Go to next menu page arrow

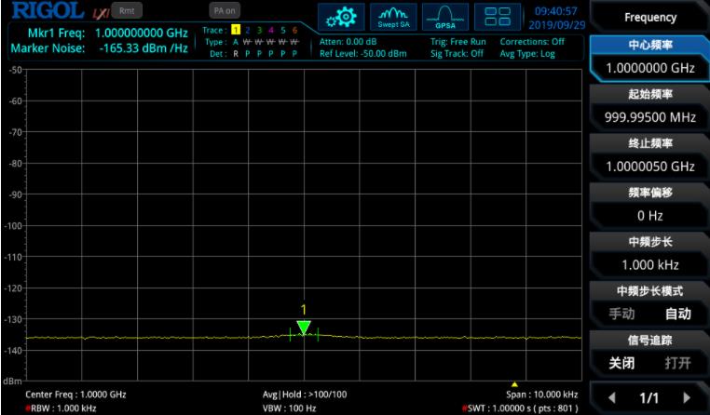[688, 397]
